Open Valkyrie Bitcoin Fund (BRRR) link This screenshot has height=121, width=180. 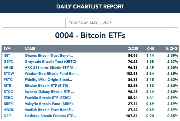(49, 104)
